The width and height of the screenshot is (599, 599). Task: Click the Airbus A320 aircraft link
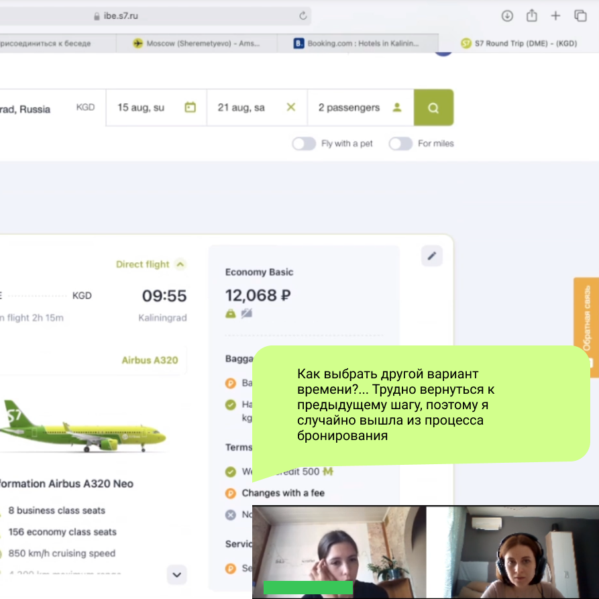[150, 360]
